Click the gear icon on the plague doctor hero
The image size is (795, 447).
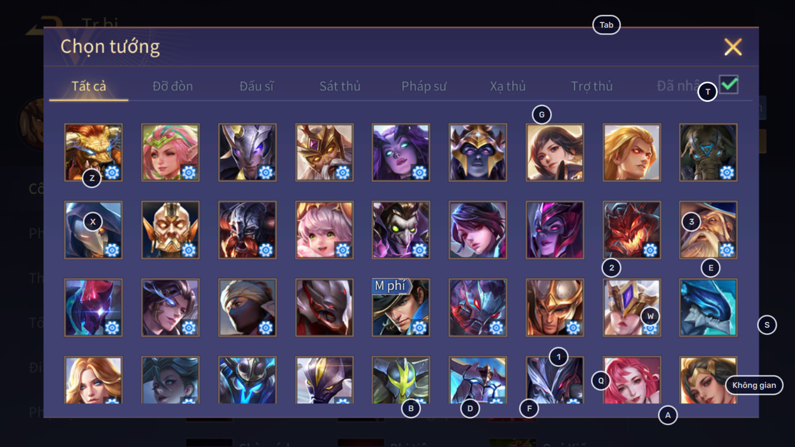[112, 250]
